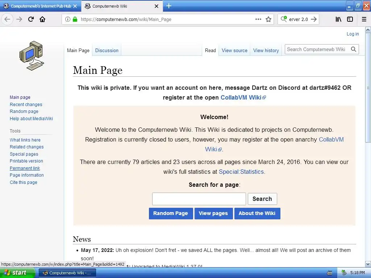Open Cite this page link
This screenshot has height=278, width=371.
(x=24, y=182)
